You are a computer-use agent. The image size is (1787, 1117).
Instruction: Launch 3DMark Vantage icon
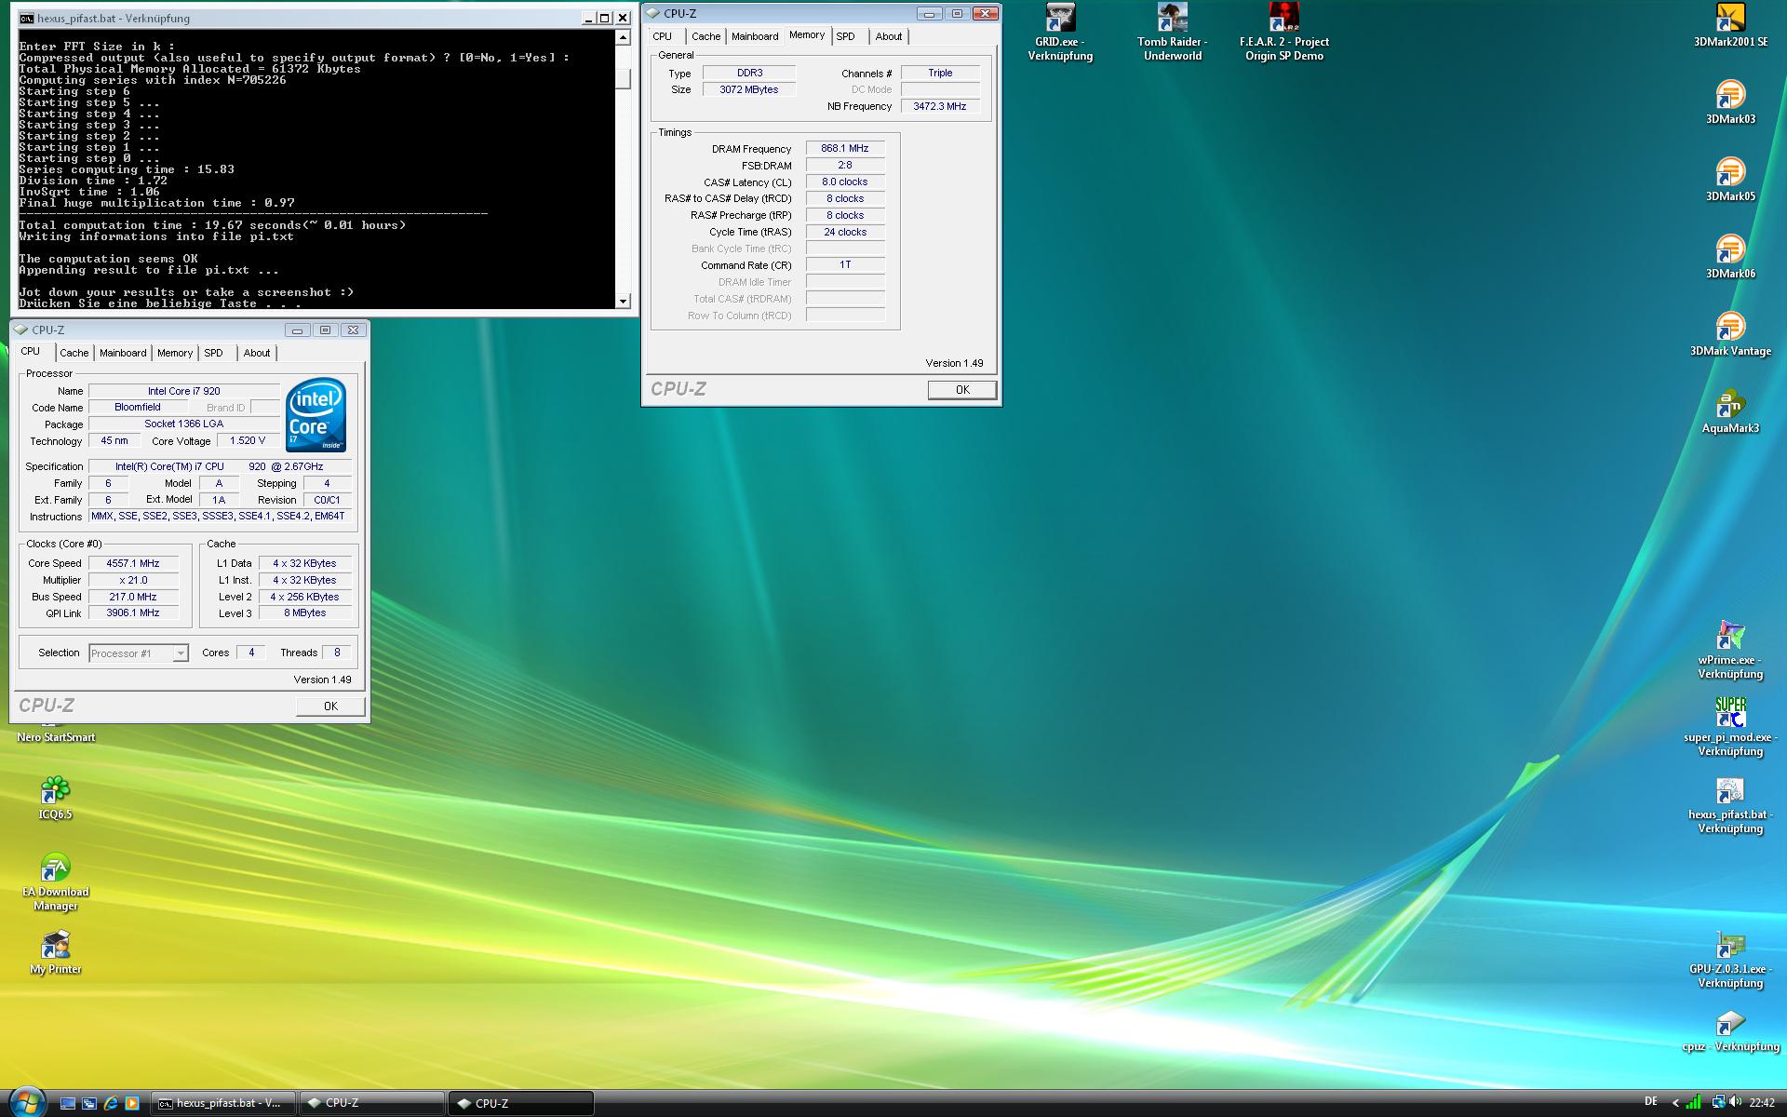(1730, 334)
